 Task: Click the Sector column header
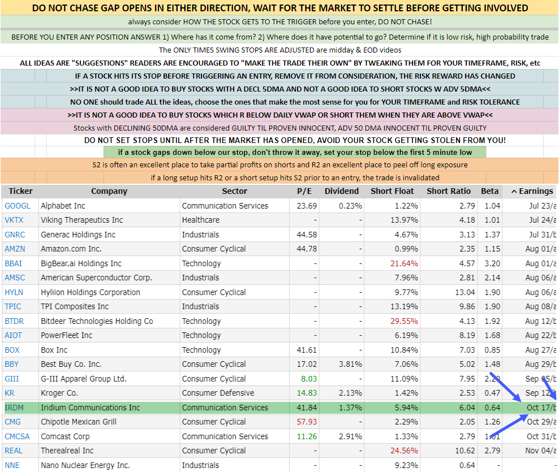point(234,191)
